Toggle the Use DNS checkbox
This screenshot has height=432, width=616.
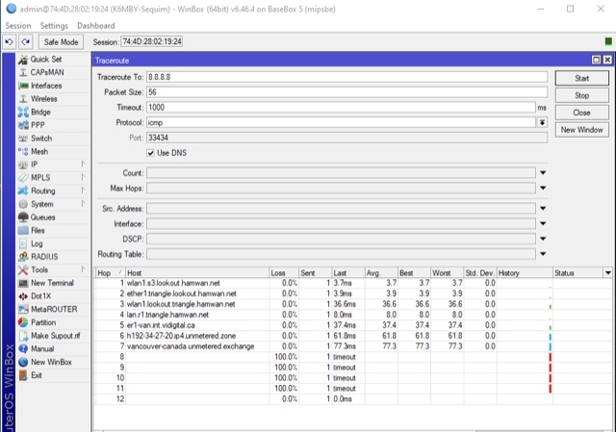click(151, 153)
